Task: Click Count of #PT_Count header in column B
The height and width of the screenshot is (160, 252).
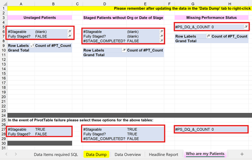Action: coord(53,46)
